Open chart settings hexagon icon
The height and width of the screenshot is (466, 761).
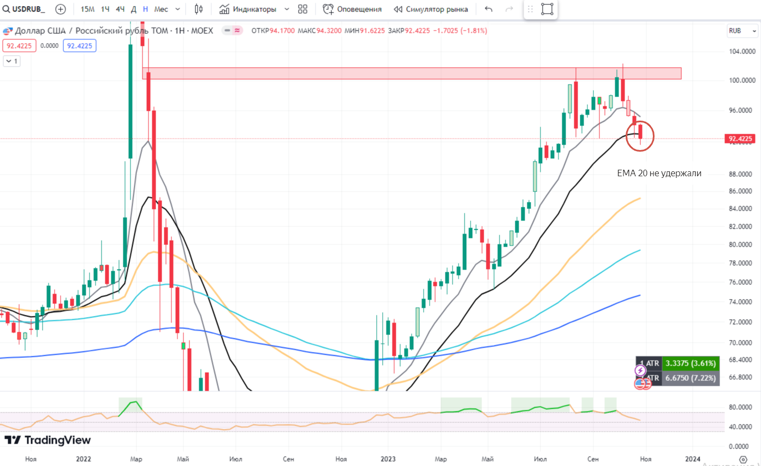point(743,459)
